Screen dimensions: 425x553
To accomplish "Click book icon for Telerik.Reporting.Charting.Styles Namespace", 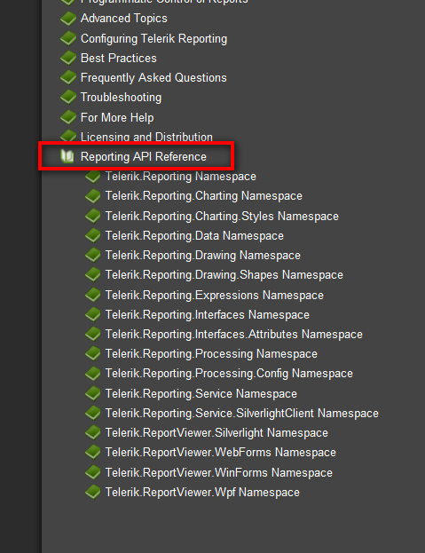I will 93,216.
